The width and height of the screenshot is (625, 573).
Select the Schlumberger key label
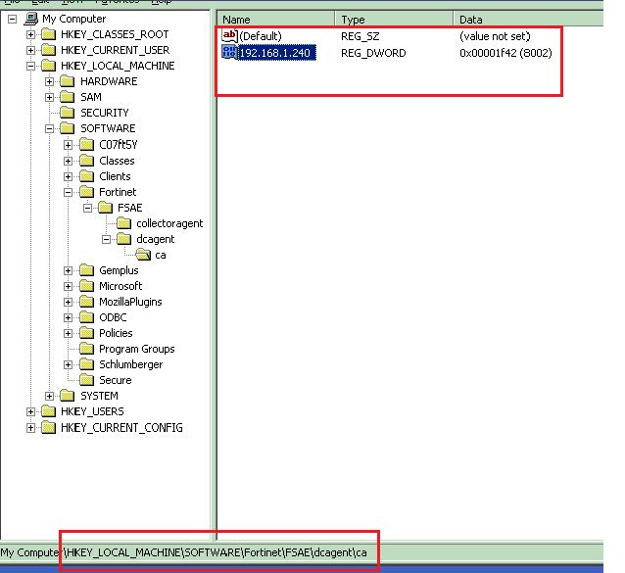[x=130, y=364]
